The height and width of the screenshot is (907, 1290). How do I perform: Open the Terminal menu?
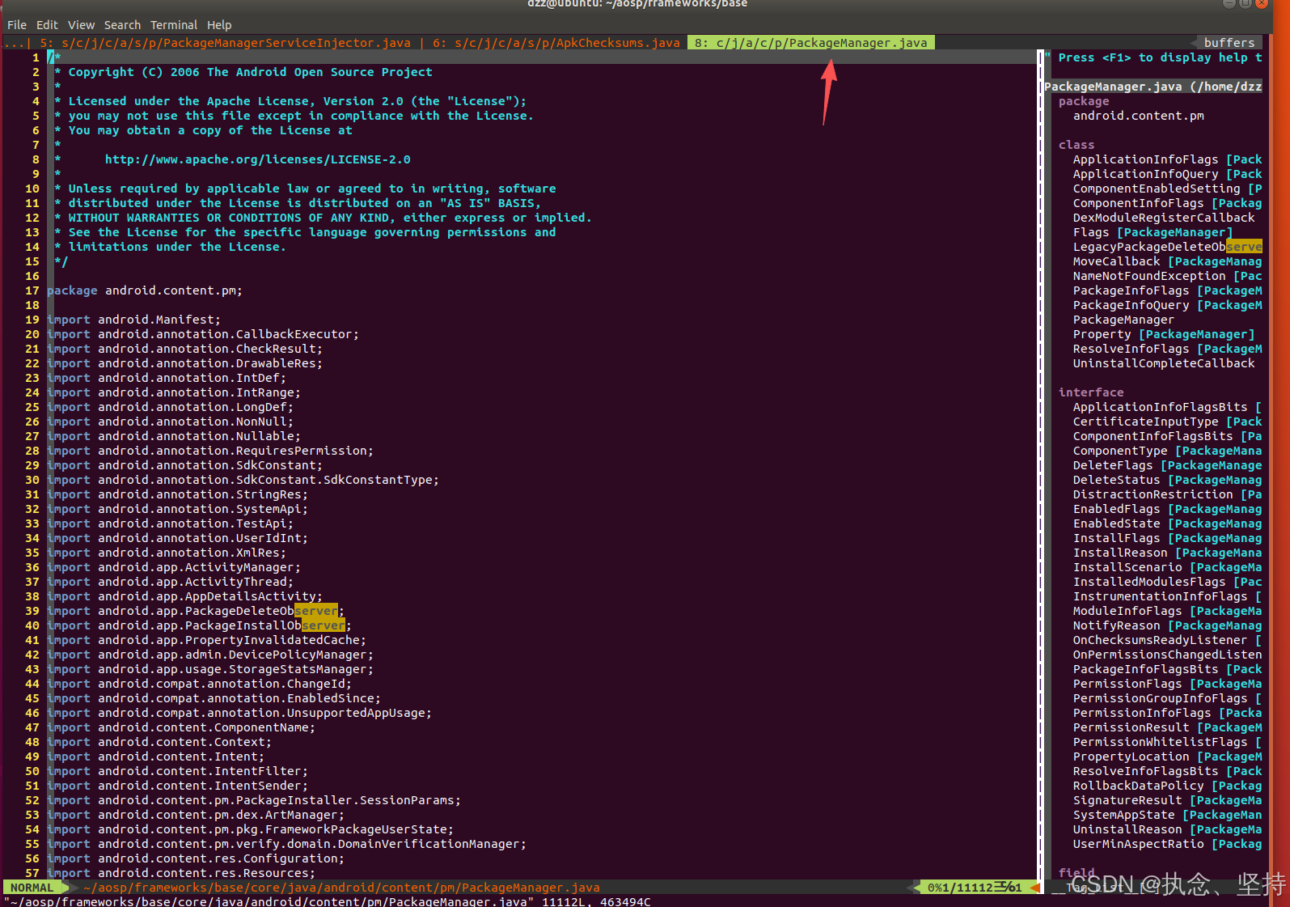(174, 25)
